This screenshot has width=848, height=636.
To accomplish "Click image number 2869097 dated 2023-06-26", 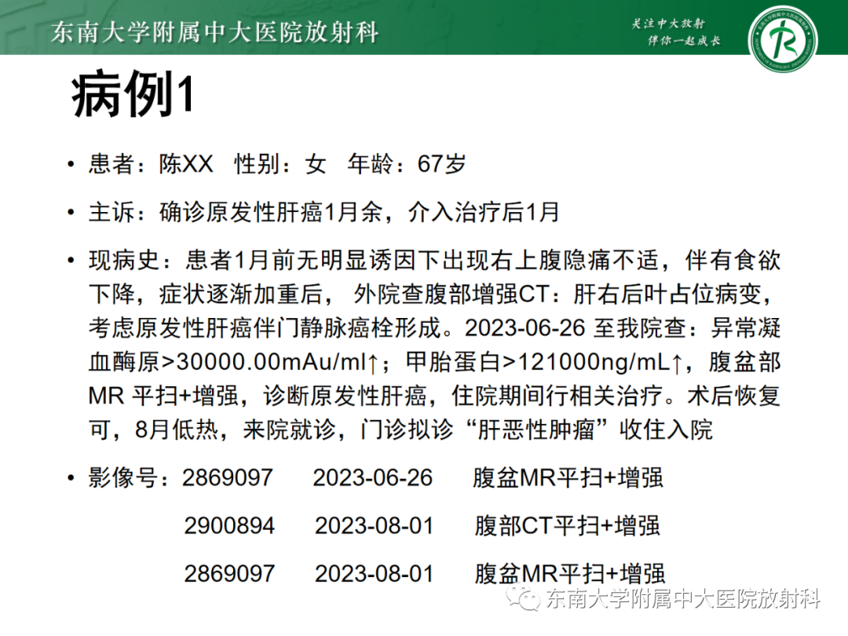I will (x=228, y=477).
